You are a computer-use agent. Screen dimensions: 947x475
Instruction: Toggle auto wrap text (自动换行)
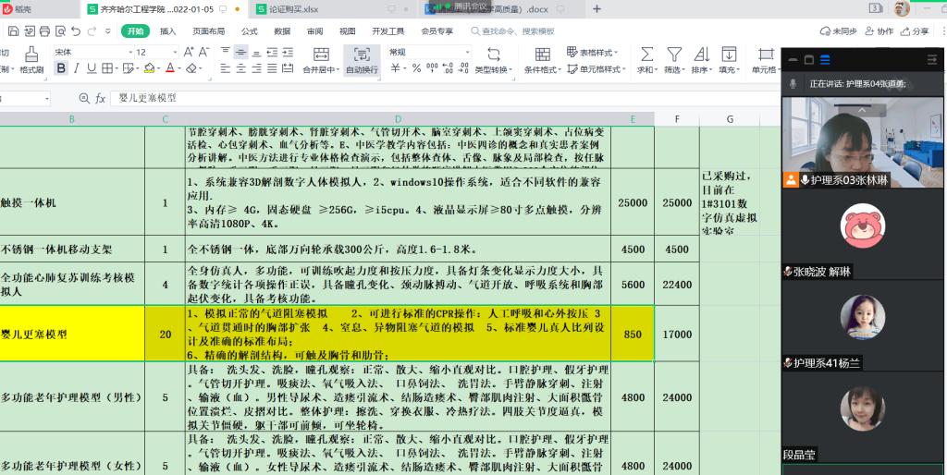click(x=362, y=59)
